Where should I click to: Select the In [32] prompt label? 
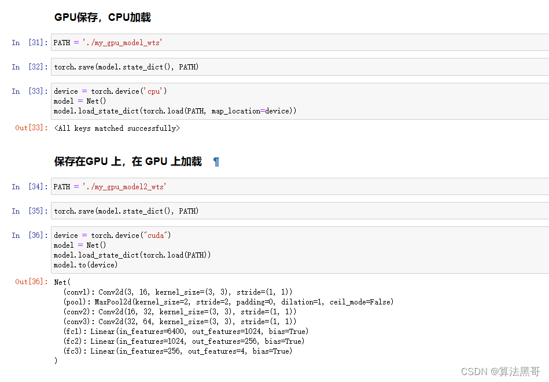pos(30,67)
